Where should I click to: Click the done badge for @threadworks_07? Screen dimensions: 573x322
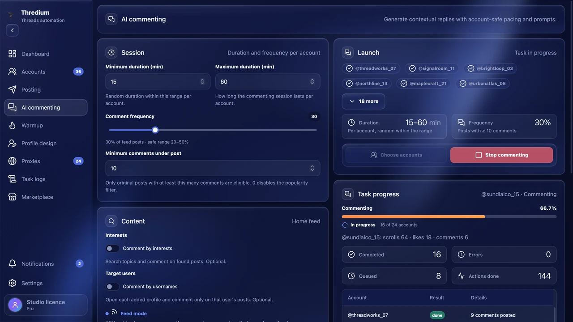pos(437,315)
